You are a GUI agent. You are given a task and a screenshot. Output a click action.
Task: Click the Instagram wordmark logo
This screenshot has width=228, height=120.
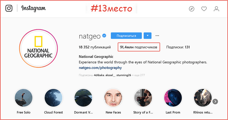pos(33,9)
